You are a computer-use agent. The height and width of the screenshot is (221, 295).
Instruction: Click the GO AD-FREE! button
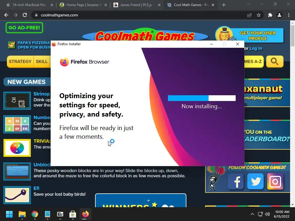click(24, 28)
